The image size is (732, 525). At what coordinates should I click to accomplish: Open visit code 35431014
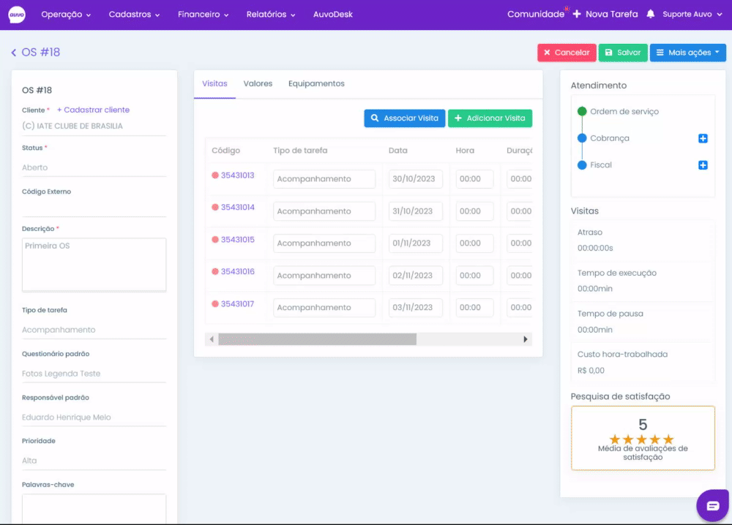tap(238, 207)
